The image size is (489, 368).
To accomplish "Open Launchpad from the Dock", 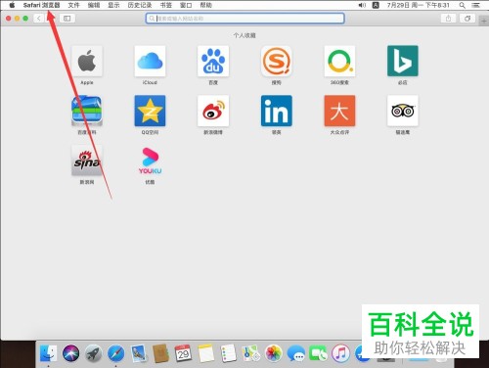I will pos(93,353).
